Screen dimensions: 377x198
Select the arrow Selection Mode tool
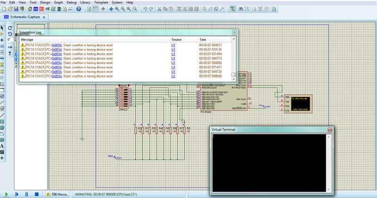point(2,28)
